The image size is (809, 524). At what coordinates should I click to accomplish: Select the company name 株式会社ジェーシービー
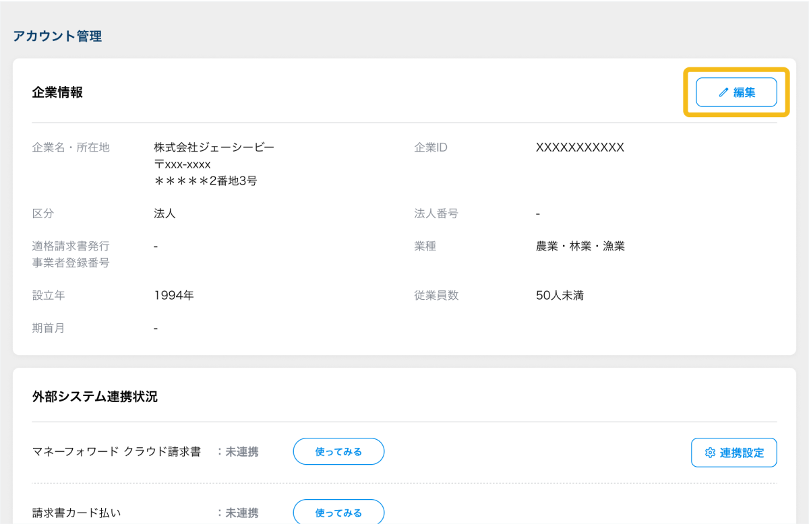tap(214, 148)
